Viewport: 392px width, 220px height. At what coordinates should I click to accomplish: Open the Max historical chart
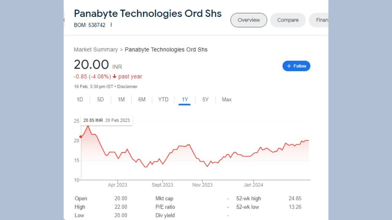[226, 99]
